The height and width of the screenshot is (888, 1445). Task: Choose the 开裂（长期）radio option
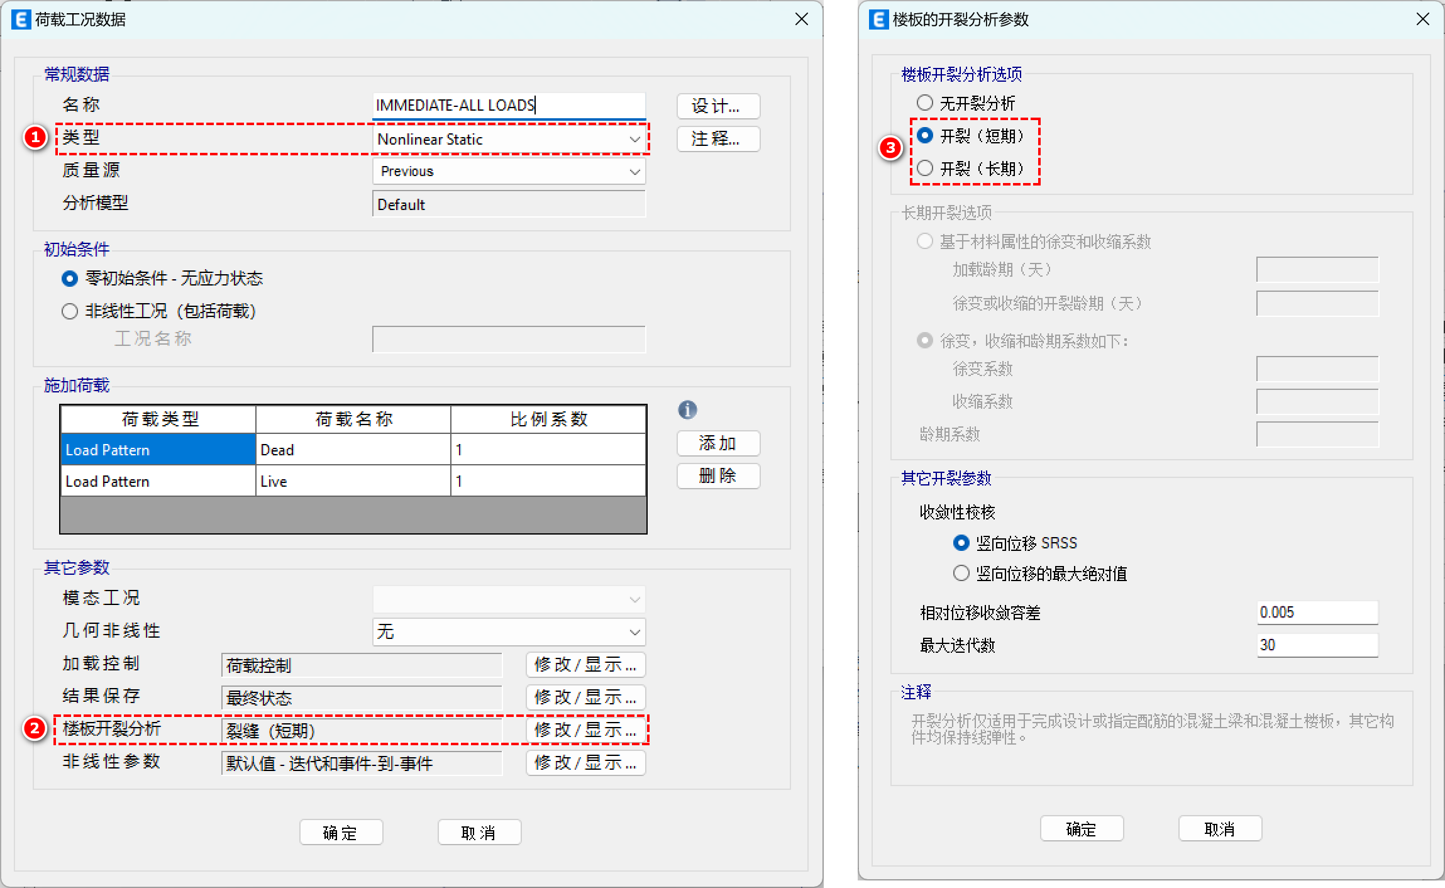tap(925, 168)
